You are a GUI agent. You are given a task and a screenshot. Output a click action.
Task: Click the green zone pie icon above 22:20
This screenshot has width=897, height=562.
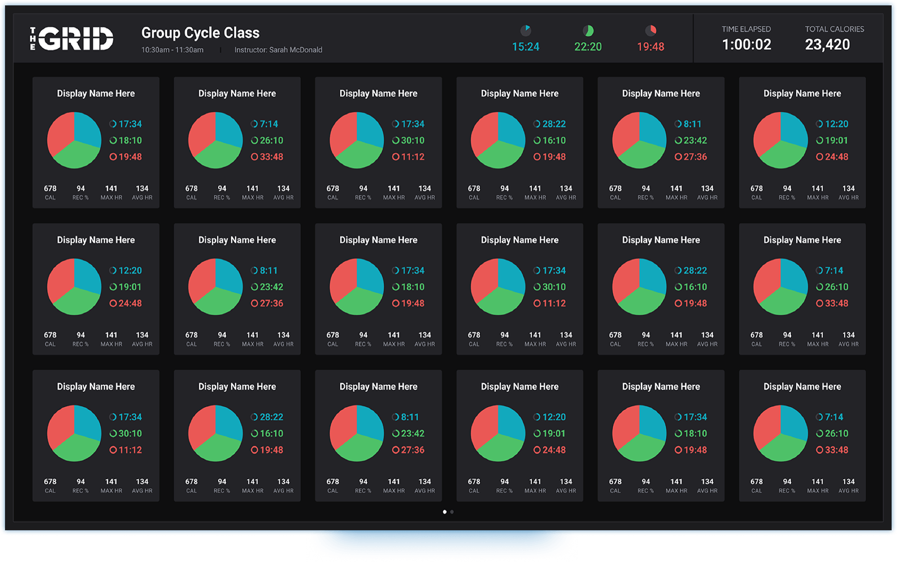588,31
